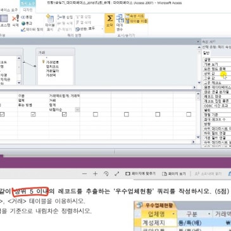The width and height of the screenshot is (231, 231).
Task: Open the 업체명 column filter dropdown
Action: tap(173, 214)
